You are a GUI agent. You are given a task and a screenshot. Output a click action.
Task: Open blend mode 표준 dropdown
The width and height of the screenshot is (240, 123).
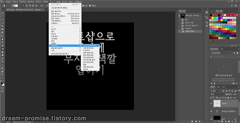click(x=217, y=94)
